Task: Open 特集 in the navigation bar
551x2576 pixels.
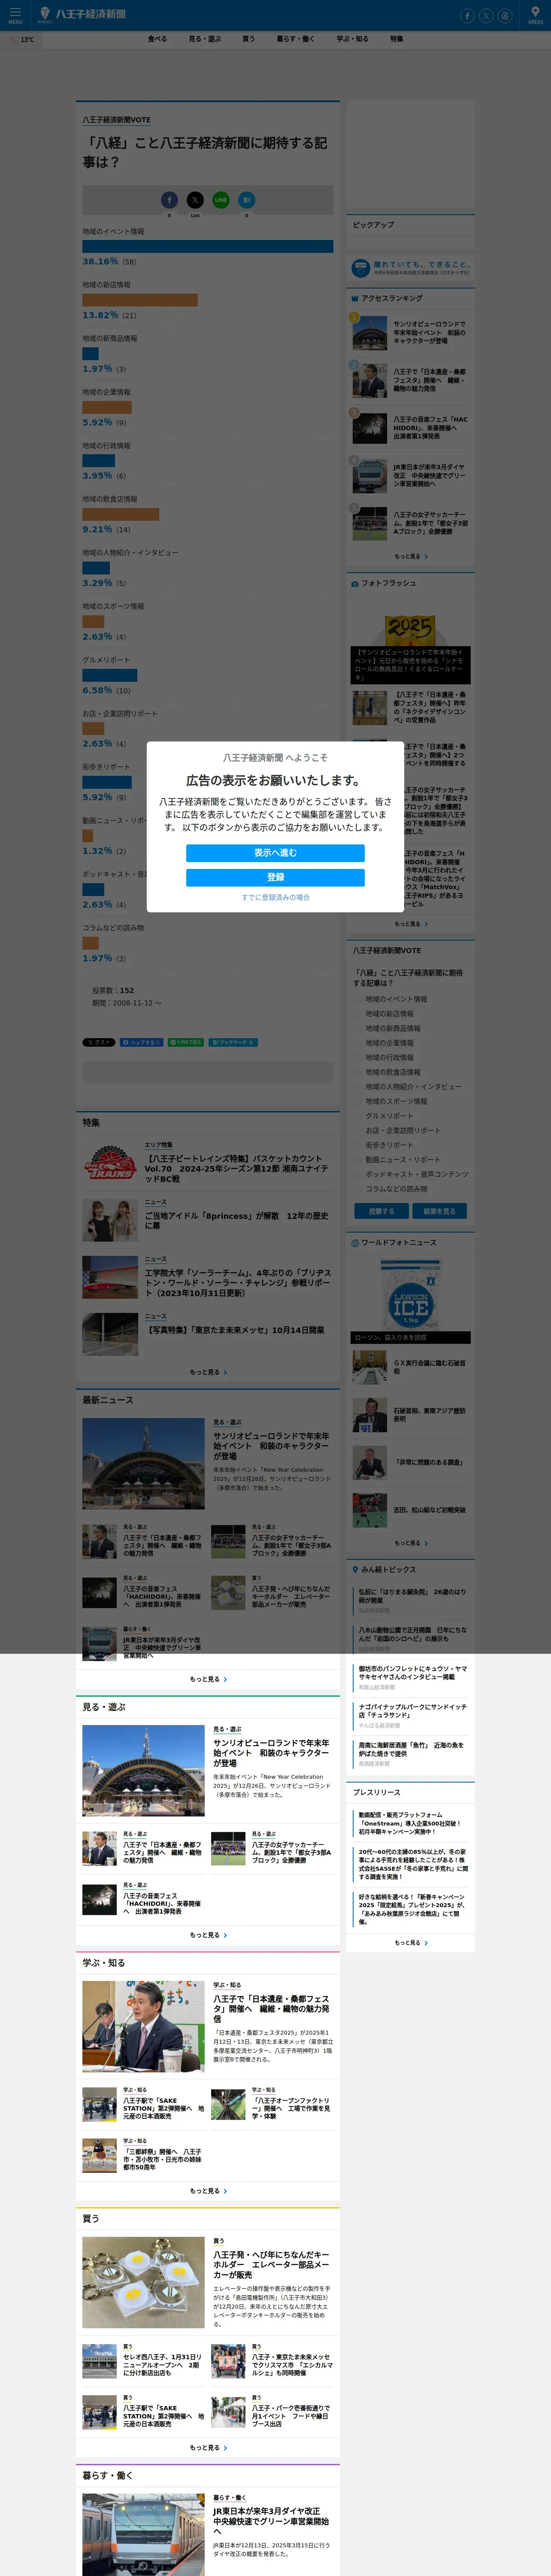Action: (396, 39)
